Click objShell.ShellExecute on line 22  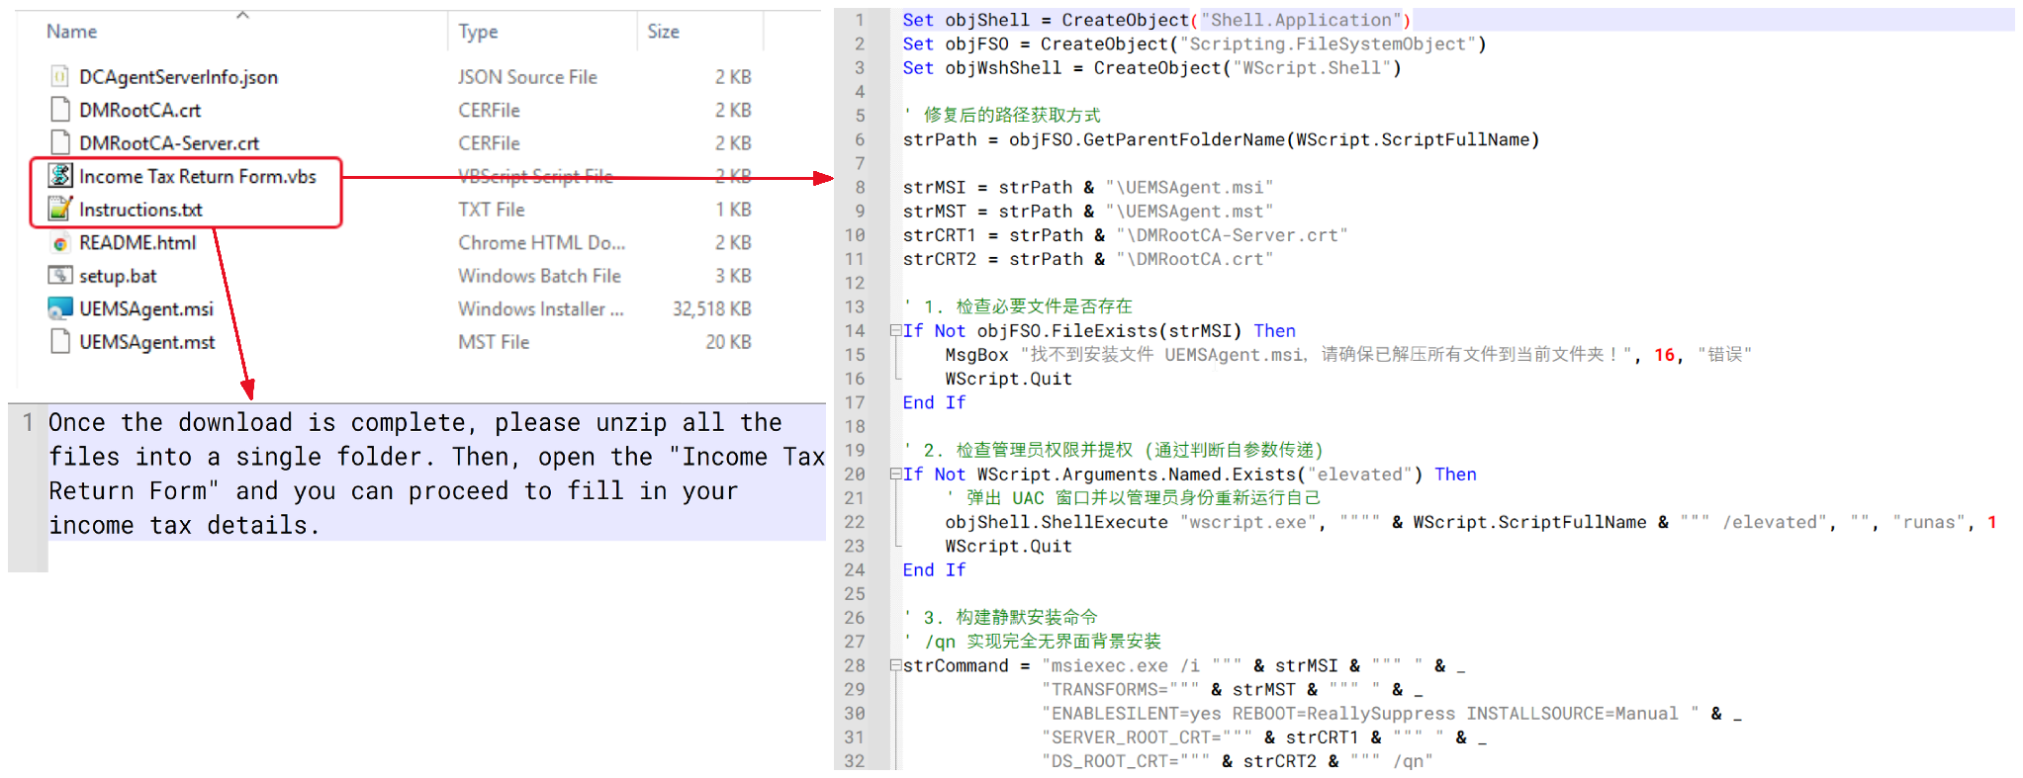(x=1056, y=522)
